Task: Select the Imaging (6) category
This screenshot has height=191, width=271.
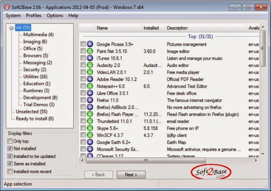Action: [x=35, y=42]
